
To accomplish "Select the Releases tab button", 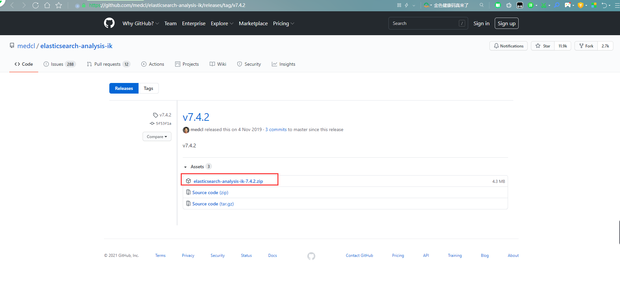I will click(124, 88).
